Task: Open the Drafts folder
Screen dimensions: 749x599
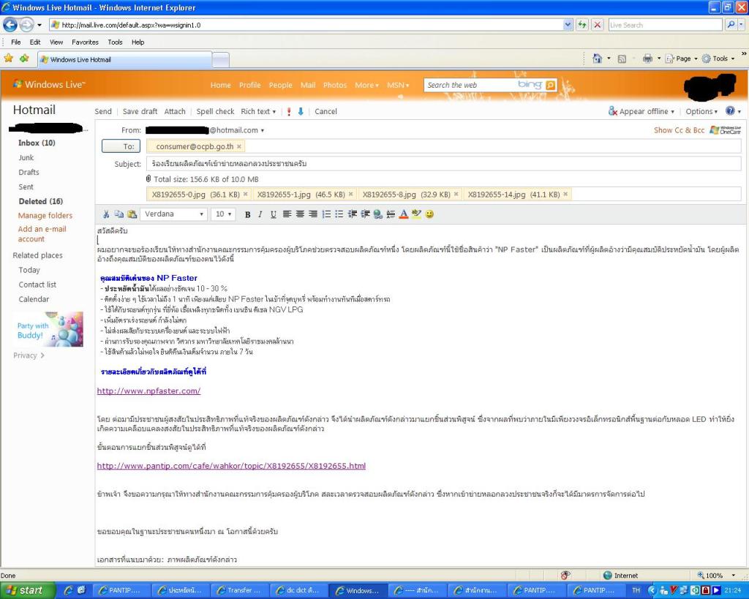Action: pyautogui.click(x=29, y=172)
